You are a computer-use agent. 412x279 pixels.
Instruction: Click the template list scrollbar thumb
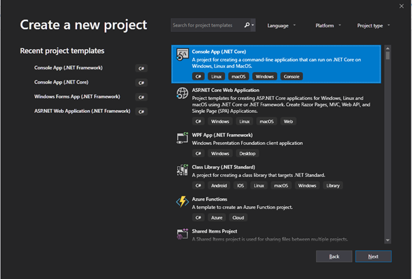click(387, 55)
